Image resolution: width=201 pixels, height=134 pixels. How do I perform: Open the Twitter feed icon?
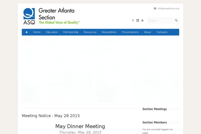(x=142, y=20)
